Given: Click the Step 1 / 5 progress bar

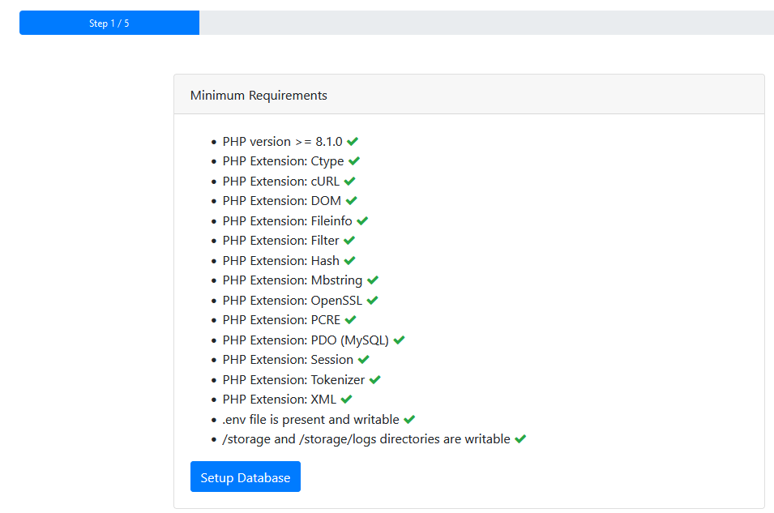Looking at the screenshot, I should click(109, 23).
